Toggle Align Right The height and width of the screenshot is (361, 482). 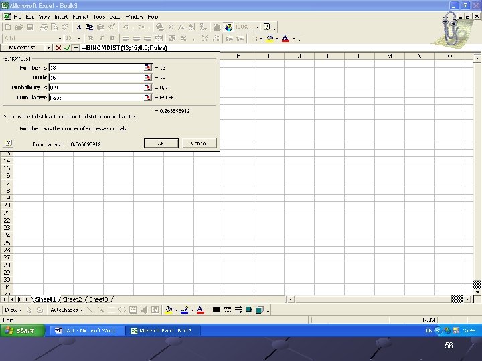[x=147, y=38]
